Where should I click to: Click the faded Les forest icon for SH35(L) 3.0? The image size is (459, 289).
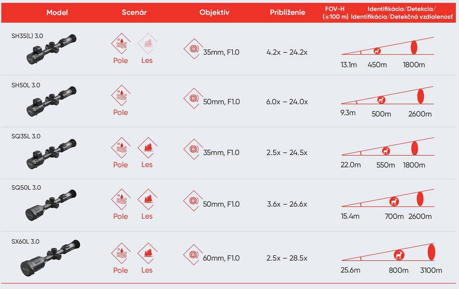coord(148,44)
